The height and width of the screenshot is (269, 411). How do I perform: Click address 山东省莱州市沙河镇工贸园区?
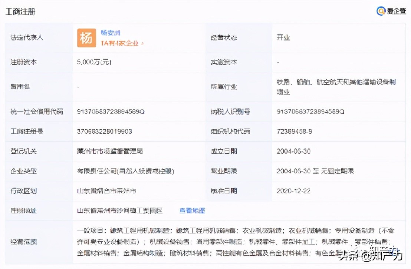click(x=119, y=210)
